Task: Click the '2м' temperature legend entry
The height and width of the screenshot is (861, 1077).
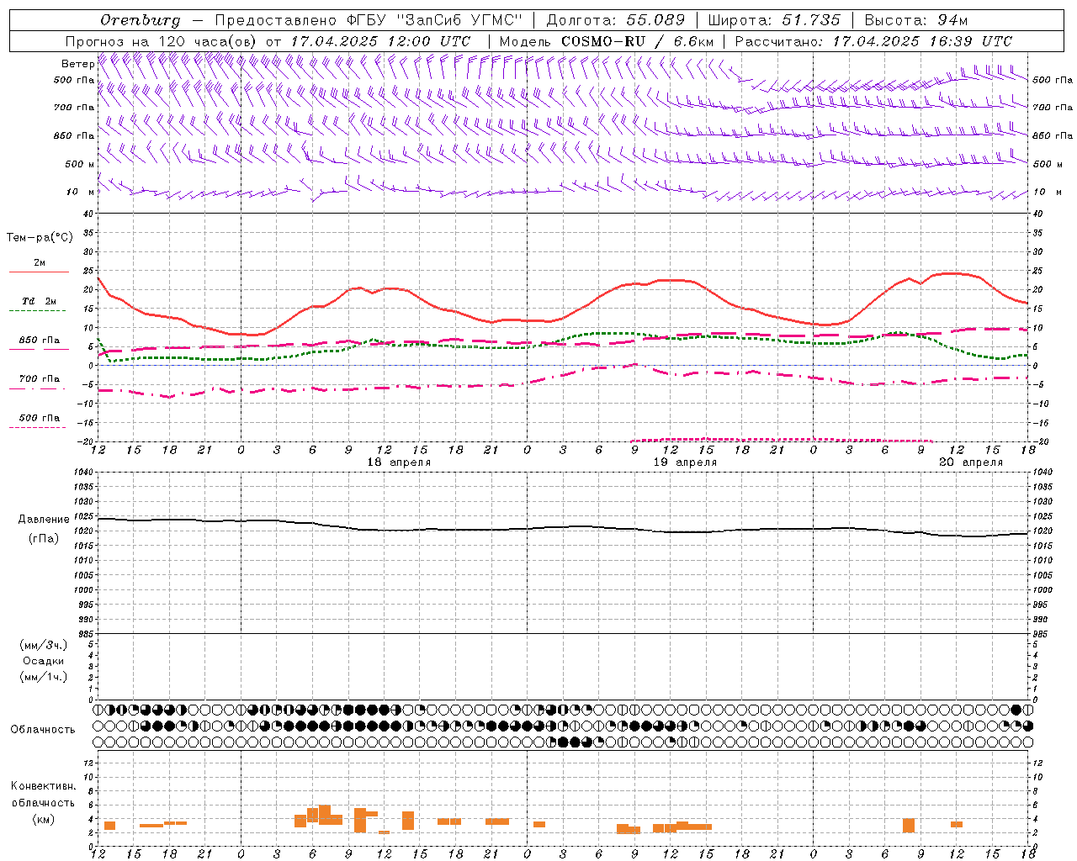Action: tap(40, 262)
